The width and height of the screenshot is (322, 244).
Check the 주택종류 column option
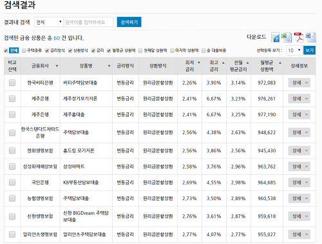pyautogui.click(x=24, y=50)
